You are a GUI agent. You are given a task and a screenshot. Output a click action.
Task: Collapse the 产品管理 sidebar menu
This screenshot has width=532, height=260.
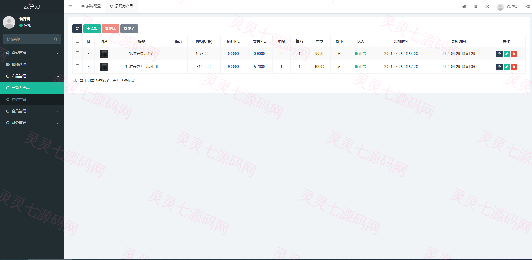point(32,76)
